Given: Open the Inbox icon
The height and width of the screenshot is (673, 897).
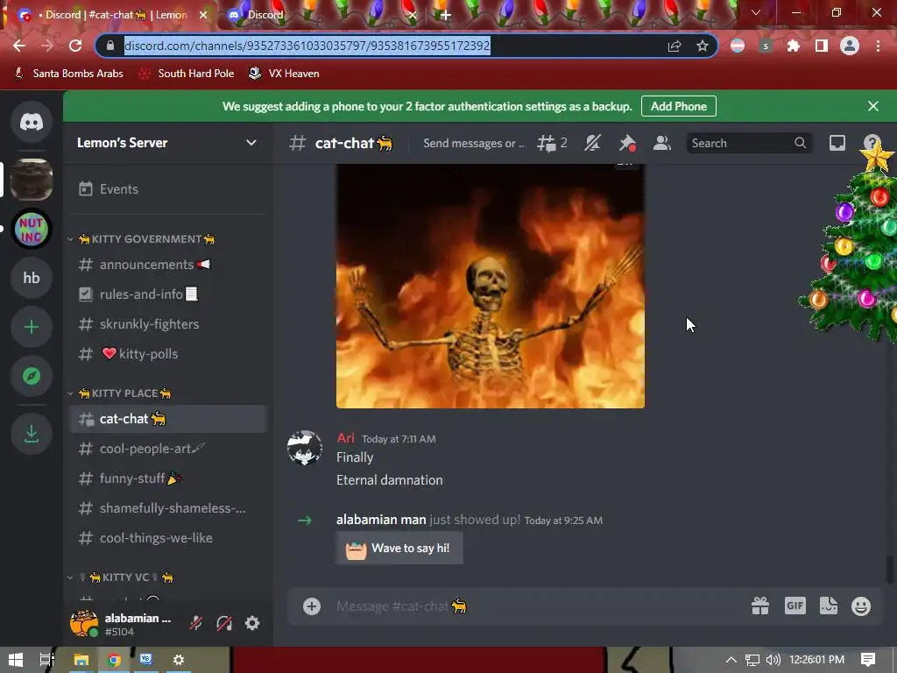Looking at the screenshot, I should point(837,143).
